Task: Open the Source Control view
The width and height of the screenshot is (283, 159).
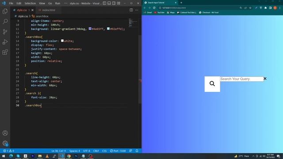Action: 5,32
